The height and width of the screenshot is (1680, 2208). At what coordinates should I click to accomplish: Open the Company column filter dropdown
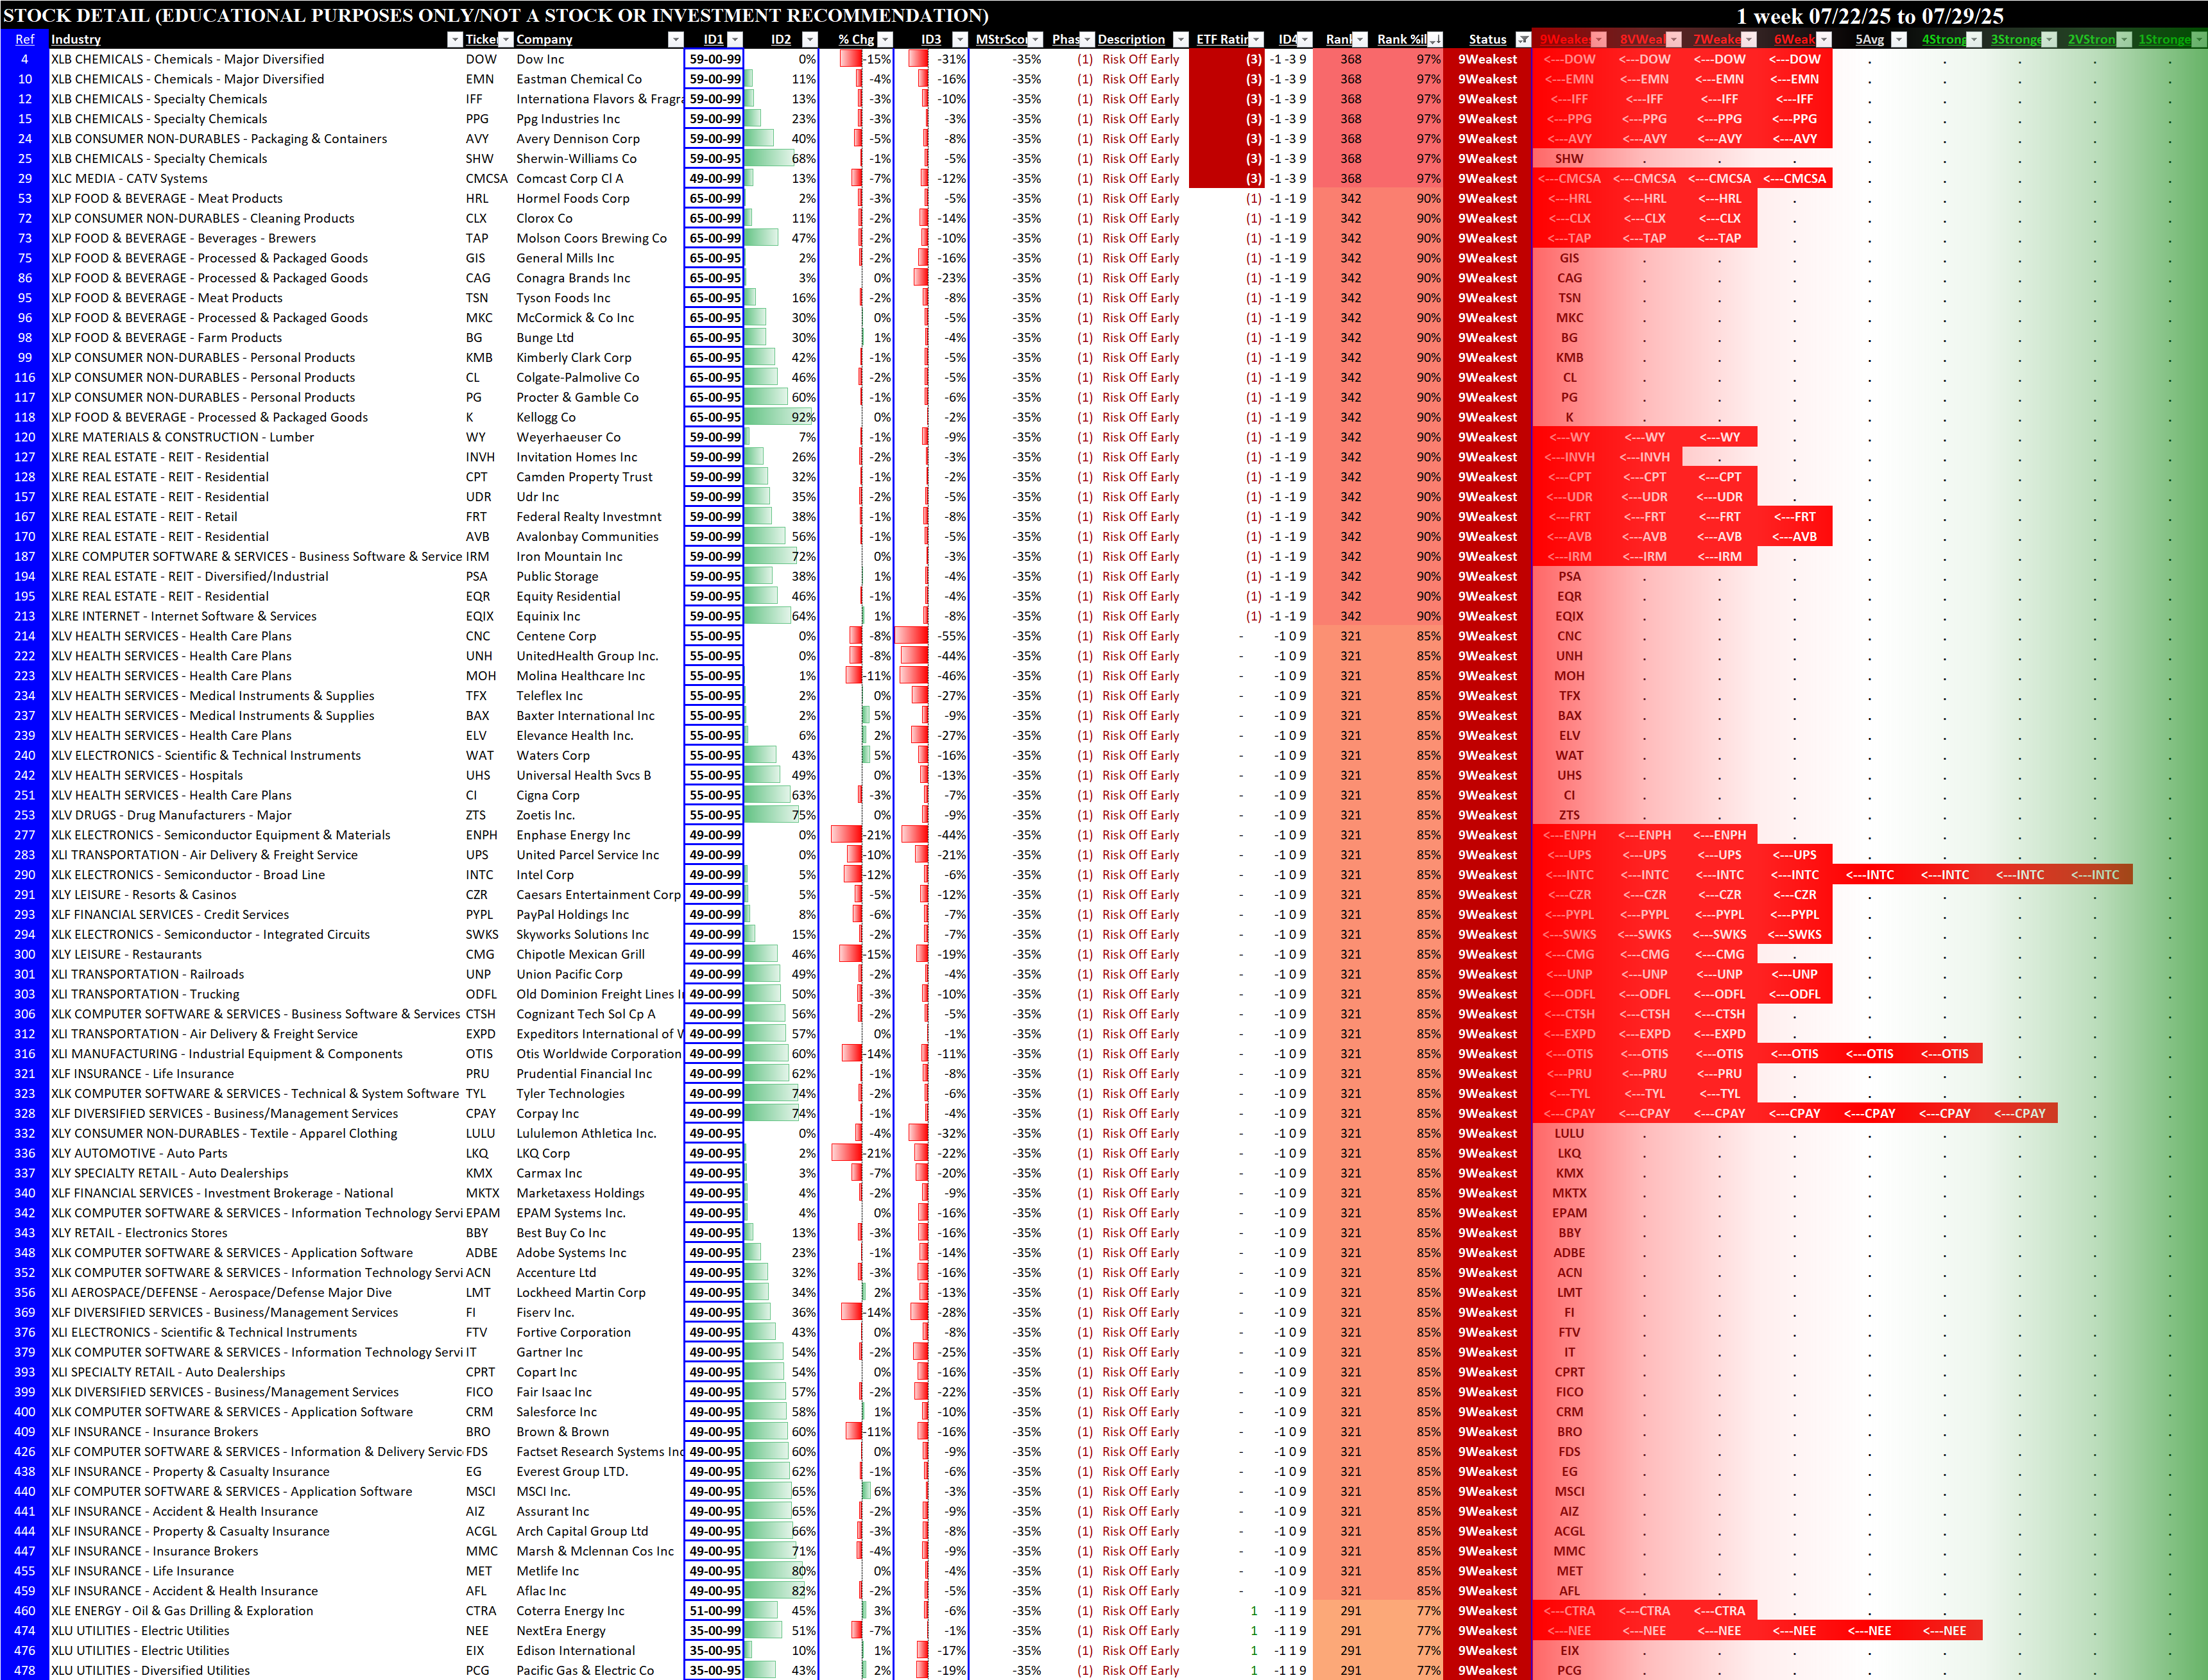point(675,39)
